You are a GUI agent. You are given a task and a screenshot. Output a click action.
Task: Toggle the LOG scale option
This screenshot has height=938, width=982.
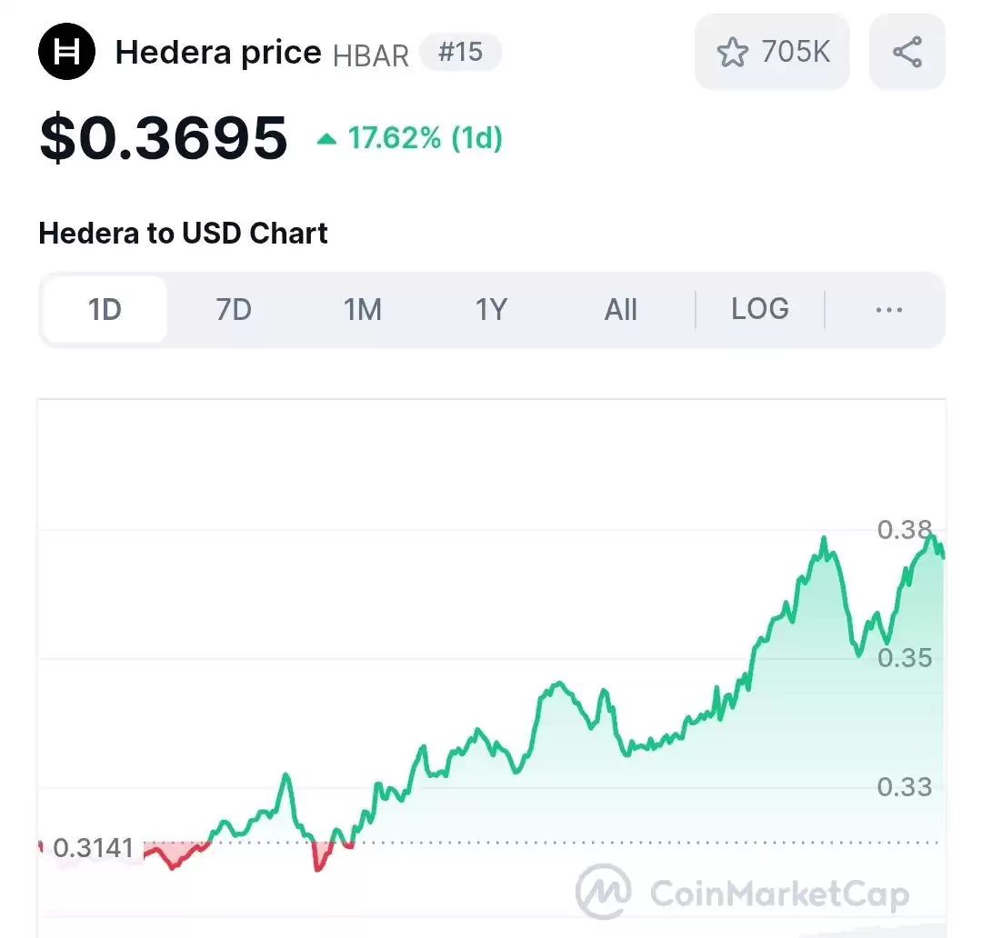pyautogui.click(x=759, y=309)
